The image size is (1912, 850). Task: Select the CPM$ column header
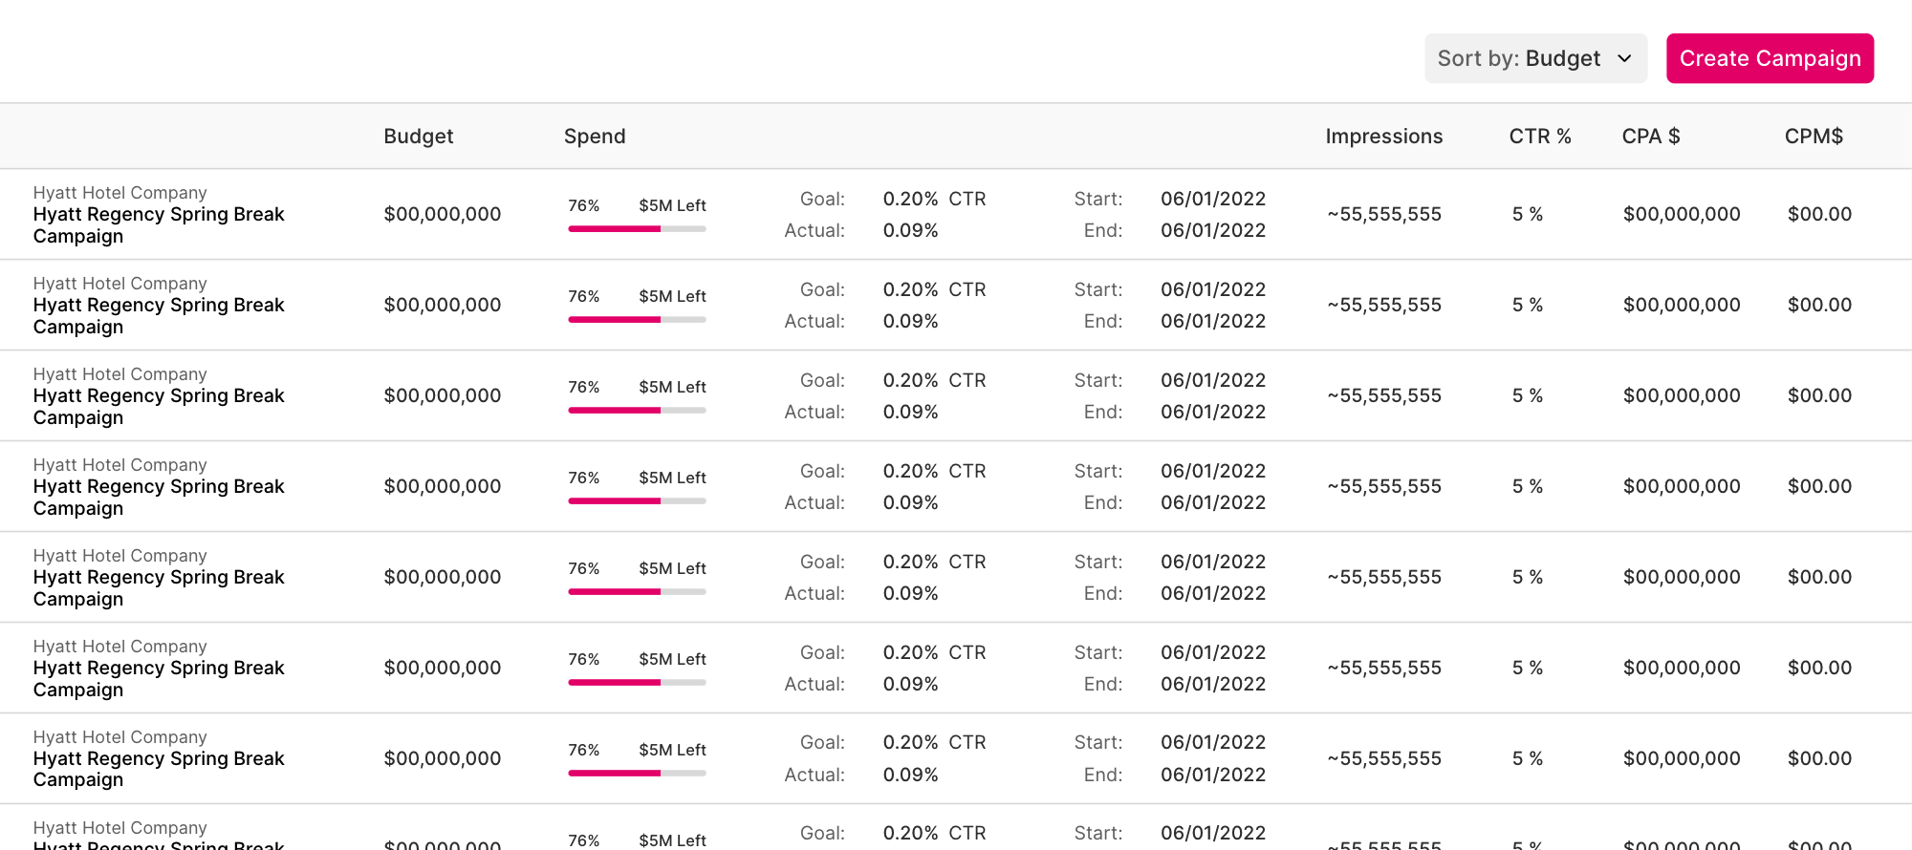1814,137
